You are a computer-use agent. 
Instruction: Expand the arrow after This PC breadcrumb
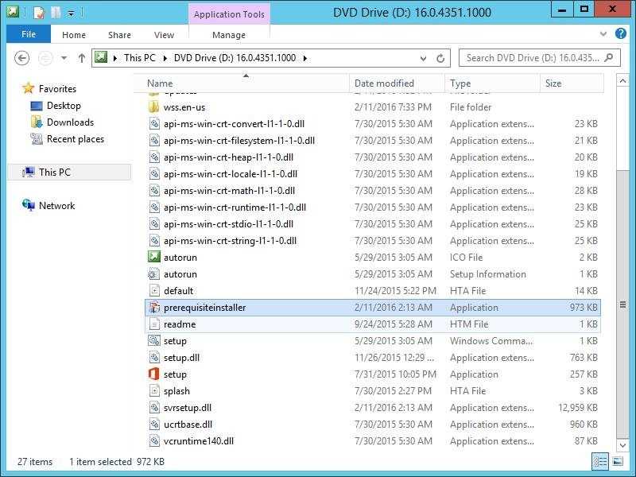pos(165,58)
